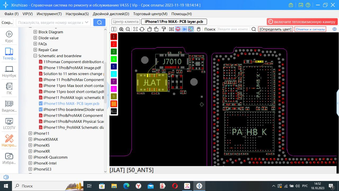
Task: Open the VIP(V) menu
Action: click(28, 14)
